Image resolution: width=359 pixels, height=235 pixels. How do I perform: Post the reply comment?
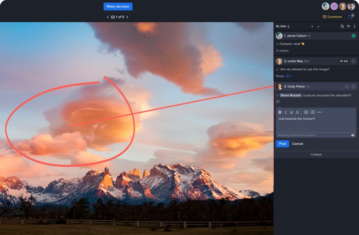(282, 144)
